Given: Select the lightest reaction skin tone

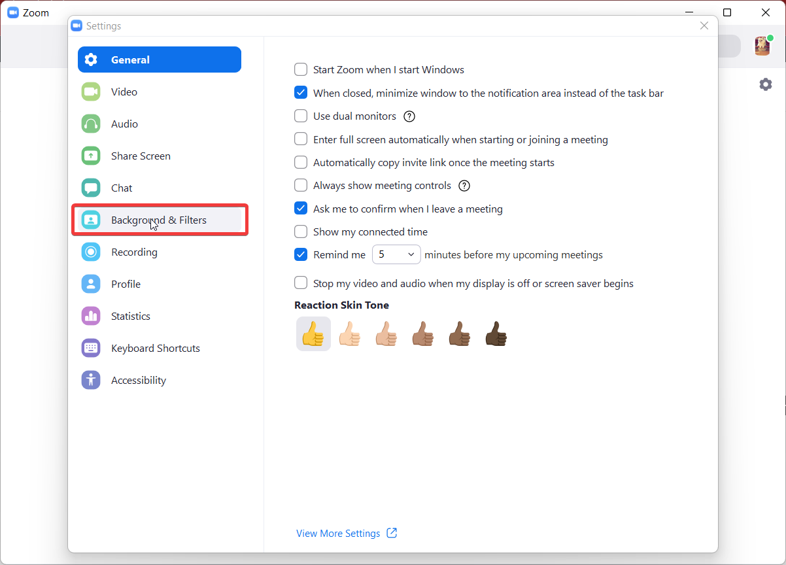Looking at the screenshot, I should pyautogui.click(x=350, y=334).
